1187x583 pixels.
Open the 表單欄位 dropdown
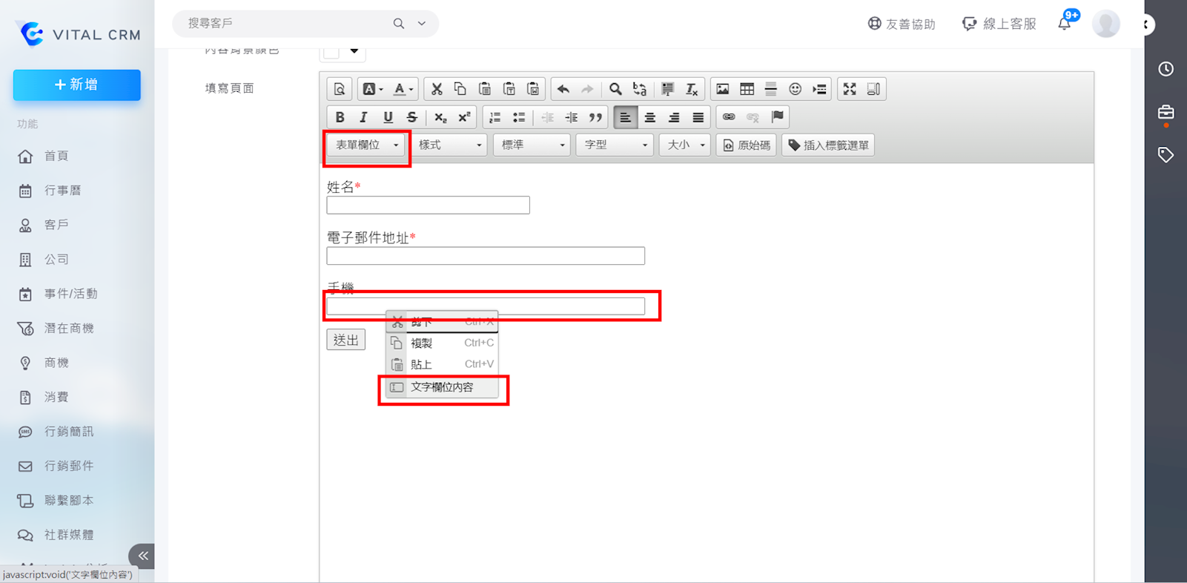(x=367, y=145)
